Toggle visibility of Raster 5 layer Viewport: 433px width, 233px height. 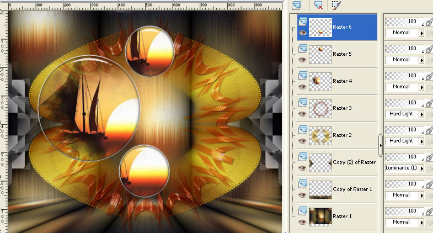tap(303, 60)
